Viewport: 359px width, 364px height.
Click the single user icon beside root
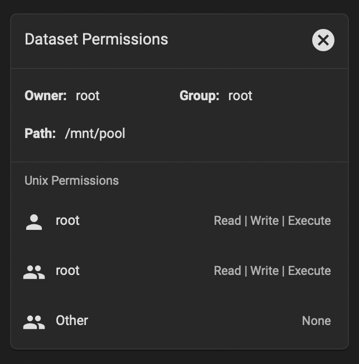pos(34,222)
